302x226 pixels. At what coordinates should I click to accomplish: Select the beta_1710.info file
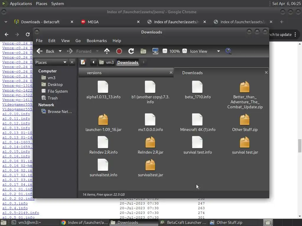(197, 90)
